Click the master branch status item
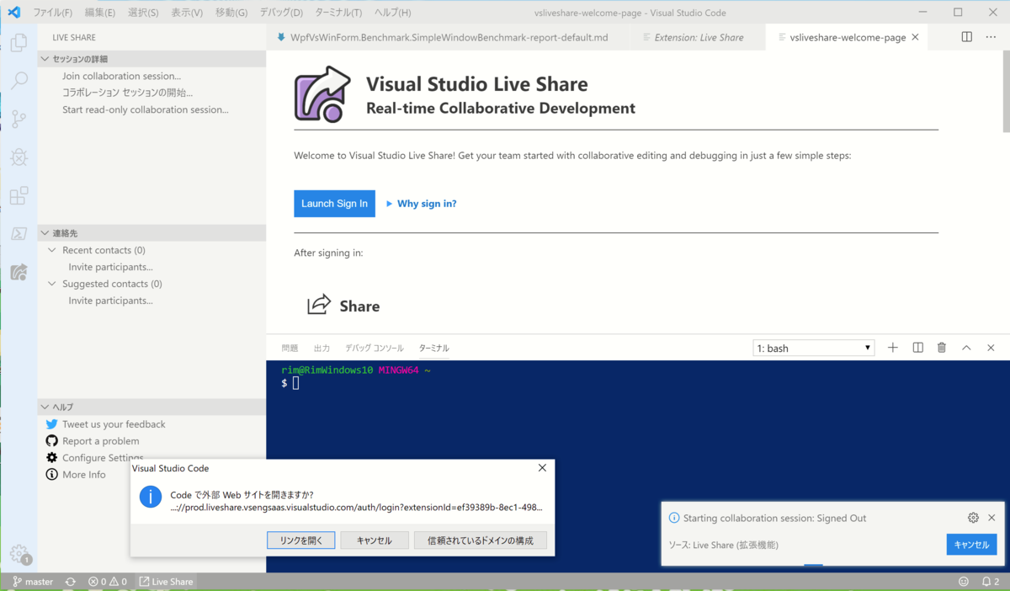Screen dimensions: 1010x591 pyautogui.click(x=33, y=582)
